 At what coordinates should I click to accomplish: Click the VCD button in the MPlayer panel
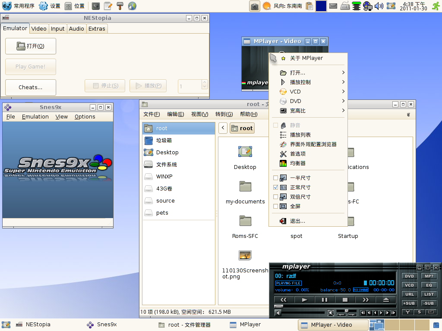(x=409, y=285)
